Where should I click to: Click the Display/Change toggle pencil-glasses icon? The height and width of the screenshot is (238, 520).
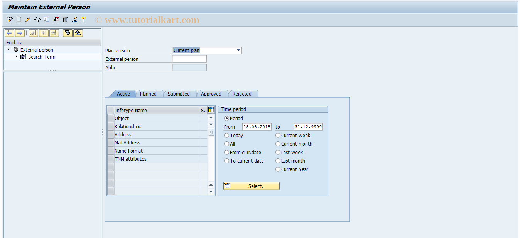point(10,20)
